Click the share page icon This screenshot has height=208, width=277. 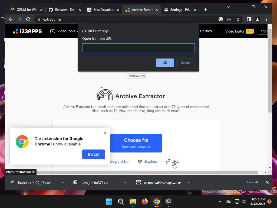pos(229,19)
